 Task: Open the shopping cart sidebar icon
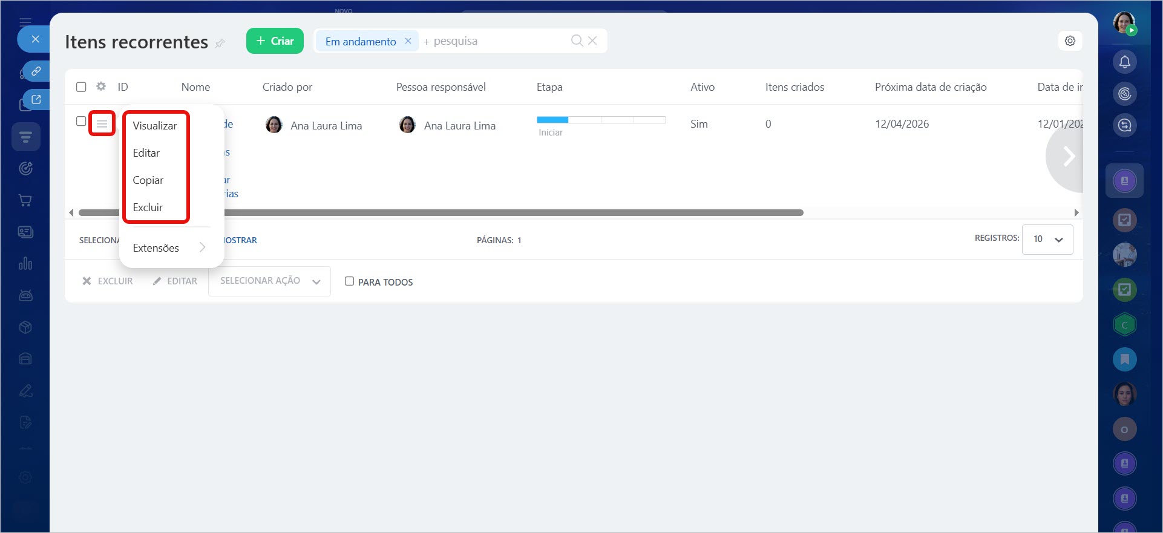[25, 200]
